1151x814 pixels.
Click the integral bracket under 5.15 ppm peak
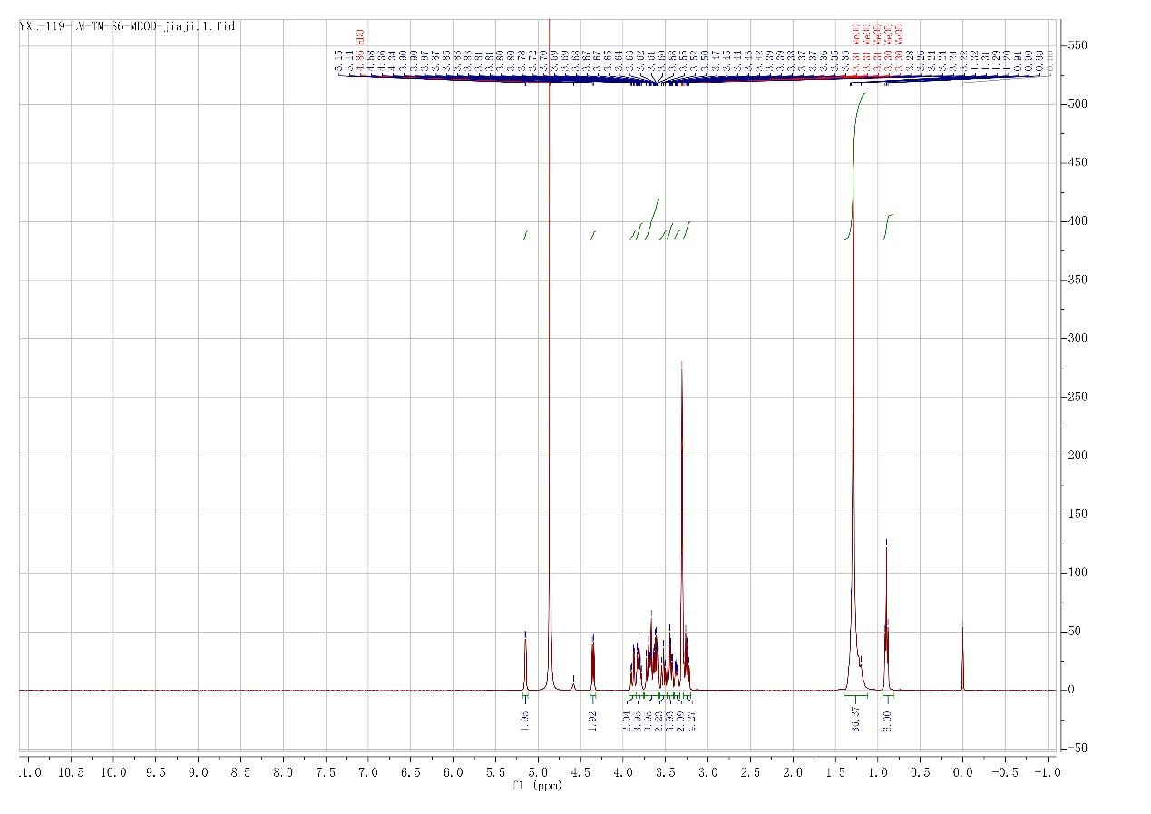pos(525,697)
